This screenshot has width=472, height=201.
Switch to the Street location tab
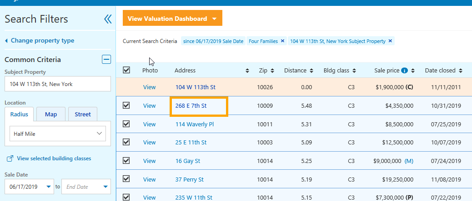(83, 114)
